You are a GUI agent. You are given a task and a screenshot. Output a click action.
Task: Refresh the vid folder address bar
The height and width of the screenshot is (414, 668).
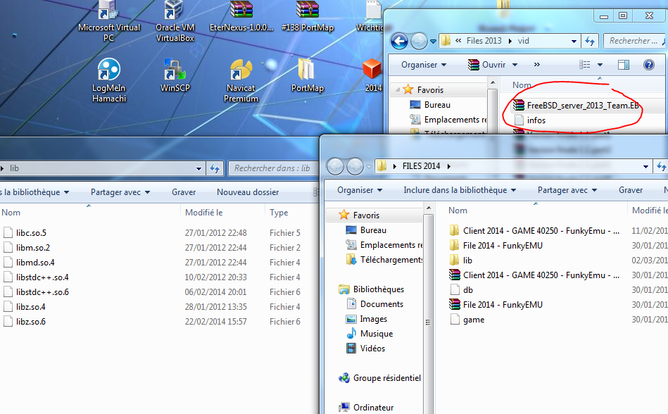pyautogui.click(x=590, y=41)
